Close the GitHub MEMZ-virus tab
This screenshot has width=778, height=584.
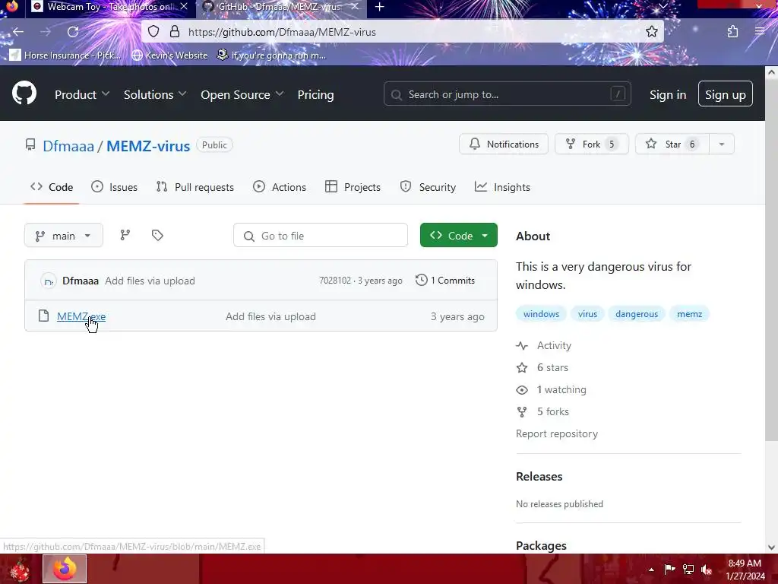(x=354, y=6)
